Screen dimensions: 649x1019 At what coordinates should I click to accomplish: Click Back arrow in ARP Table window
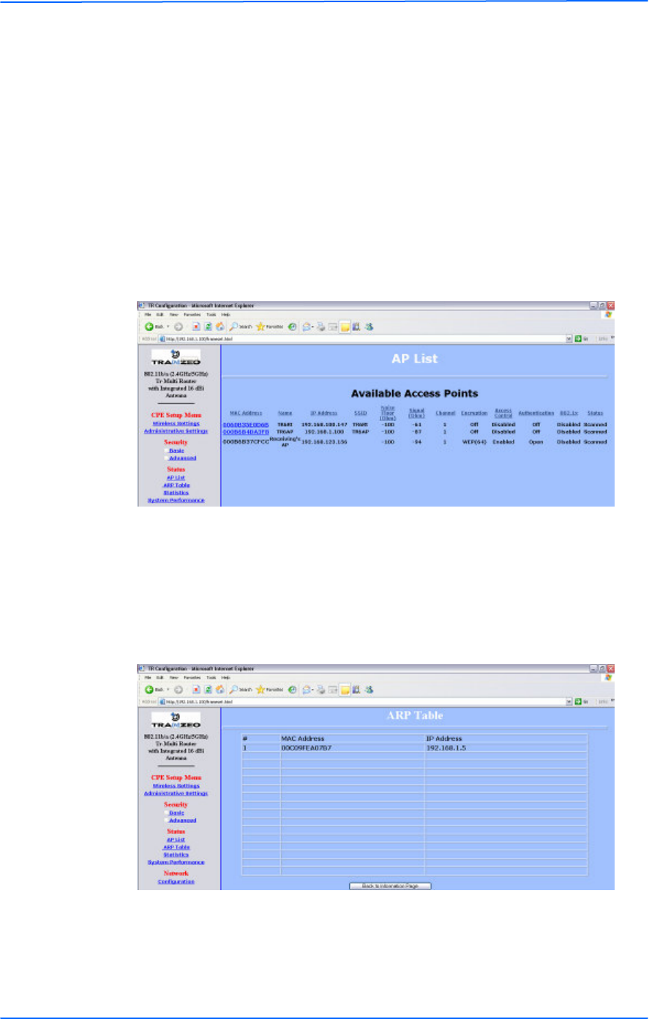click(150, 690)
